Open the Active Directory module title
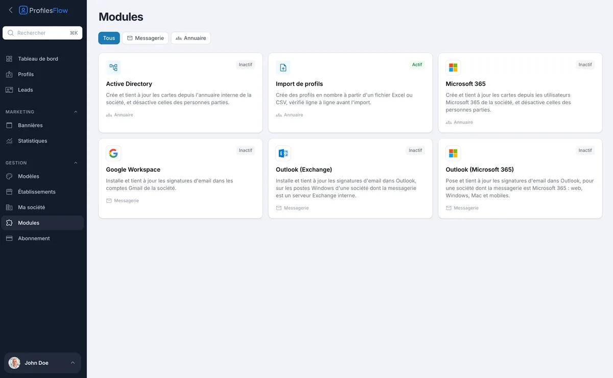 (129, 84)
